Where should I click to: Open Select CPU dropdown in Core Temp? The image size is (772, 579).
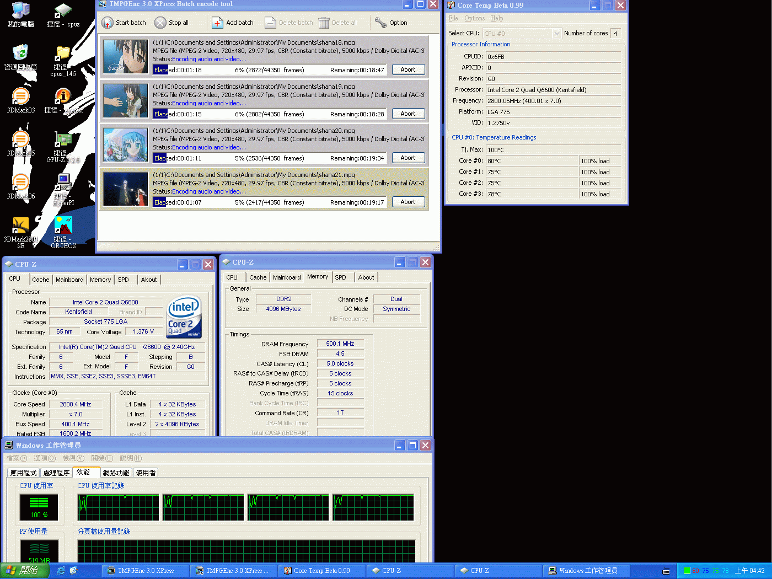522,34
